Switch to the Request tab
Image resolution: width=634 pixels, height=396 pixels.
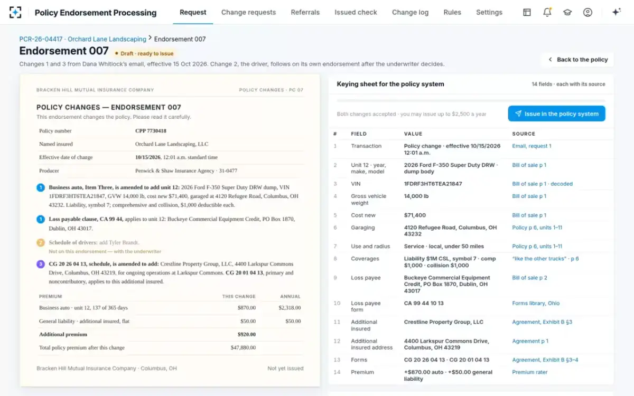pyautogui.click(x=193, y=12)
